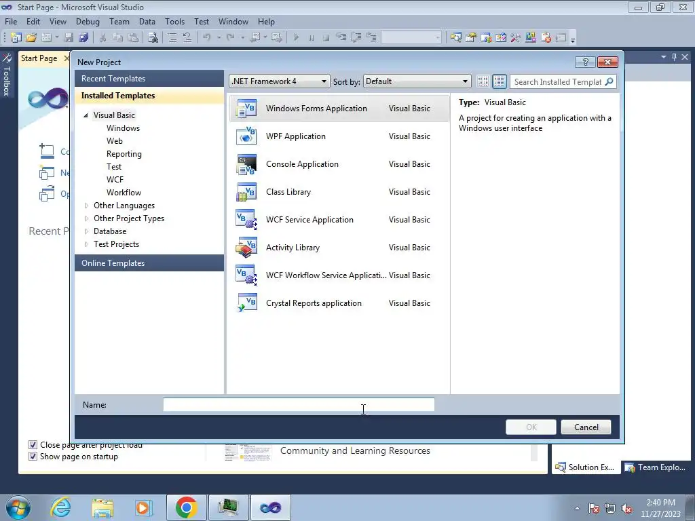Image resolution: width=695 pixels, height=521 pixels.
Task: Open Windows Explorer folder from taskbar
Action: [102, 507]
